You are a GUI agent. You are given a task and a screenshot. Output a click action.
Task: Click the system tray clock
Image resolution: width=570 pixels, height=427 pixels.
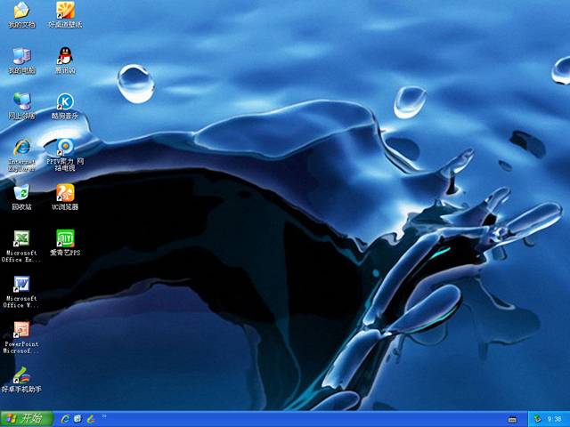coord(554,419)
